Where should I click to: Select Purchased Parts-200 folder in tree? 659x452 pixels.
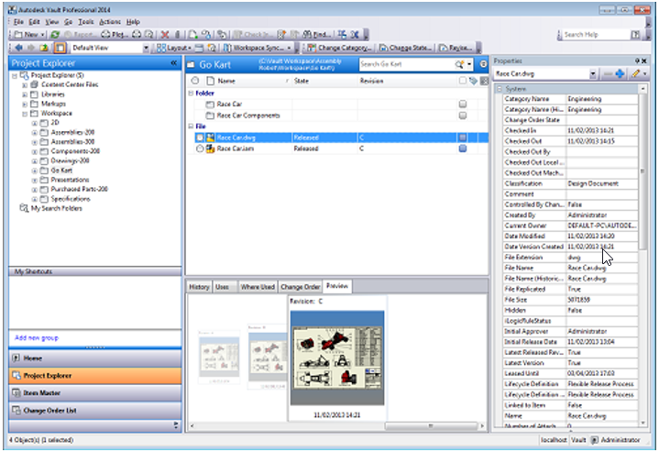79,189
